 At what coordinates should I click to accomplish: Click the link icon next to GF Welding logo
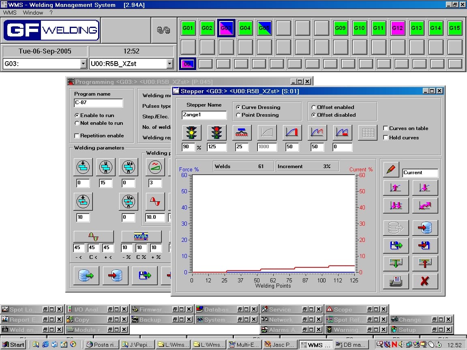tap(163, 30)
